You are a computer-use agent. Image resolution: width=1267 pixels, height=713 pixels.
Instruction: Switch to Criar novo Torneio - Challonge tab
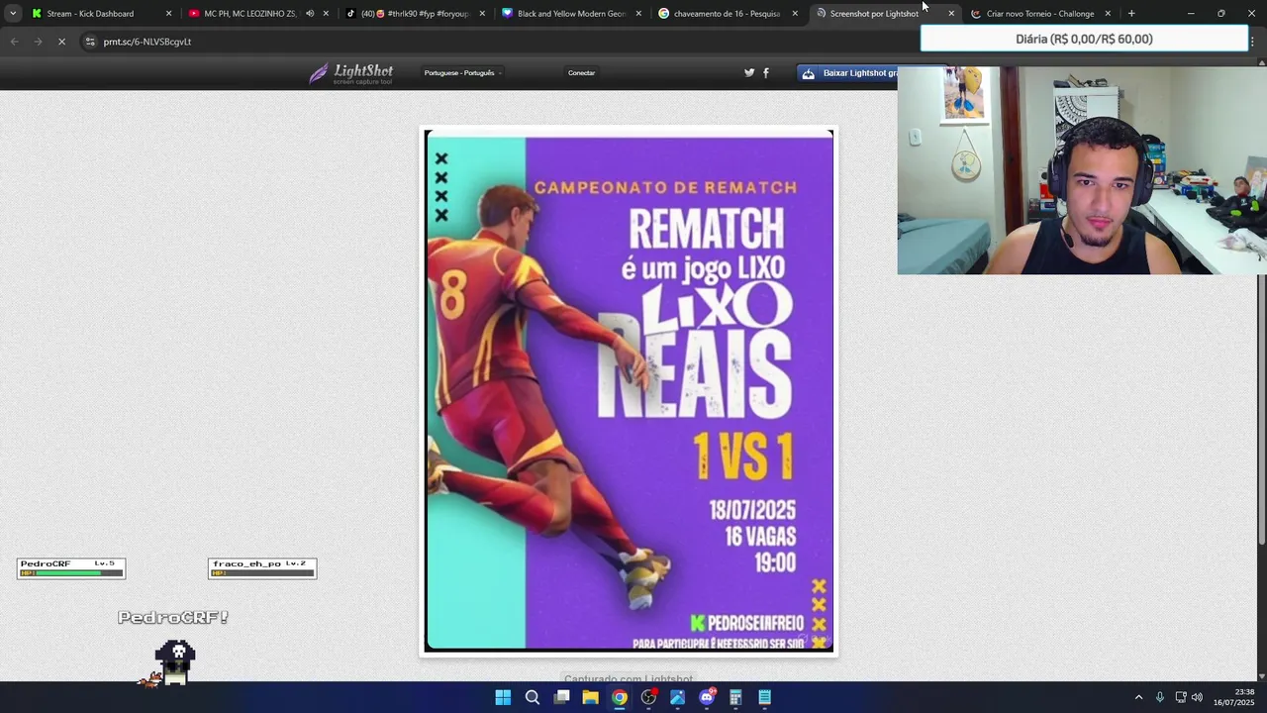click(1039, 14)
